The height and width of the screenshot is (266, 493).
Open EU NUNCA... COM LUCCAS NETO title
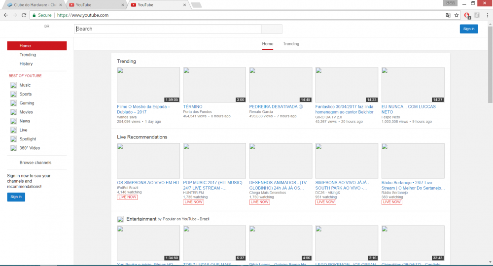[408, 109]
